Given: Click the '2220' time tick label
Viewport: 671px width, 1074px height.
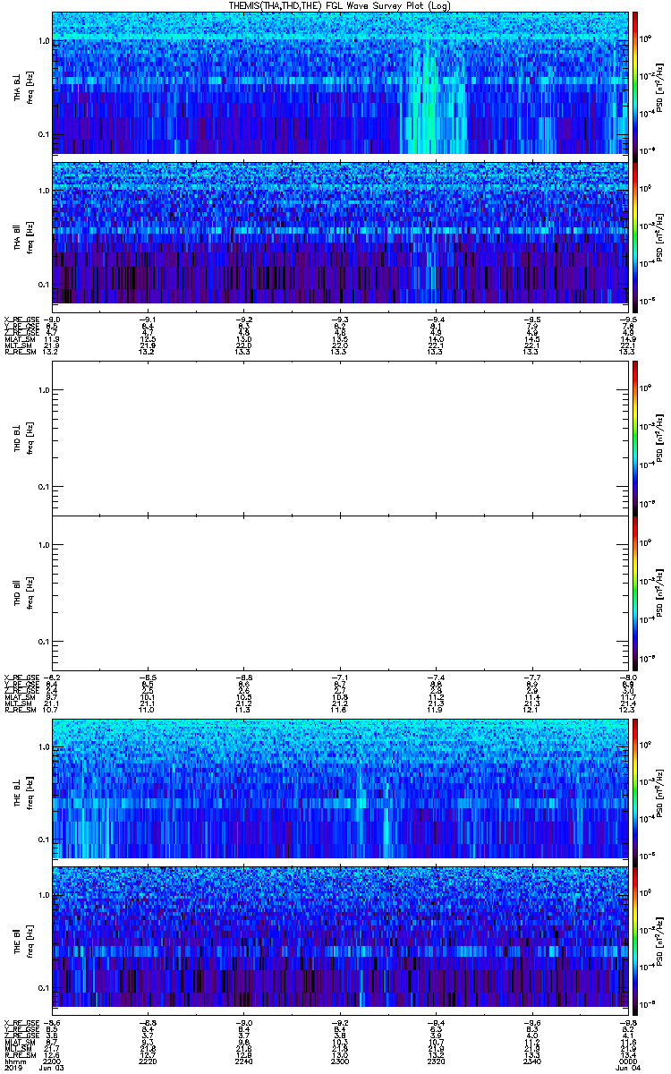Looking at the screenshot, I should tap(149, 1061).
